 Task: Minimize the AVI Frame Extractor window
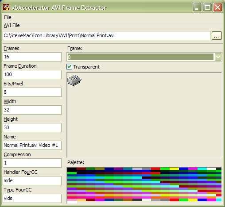tap(197, 7)
